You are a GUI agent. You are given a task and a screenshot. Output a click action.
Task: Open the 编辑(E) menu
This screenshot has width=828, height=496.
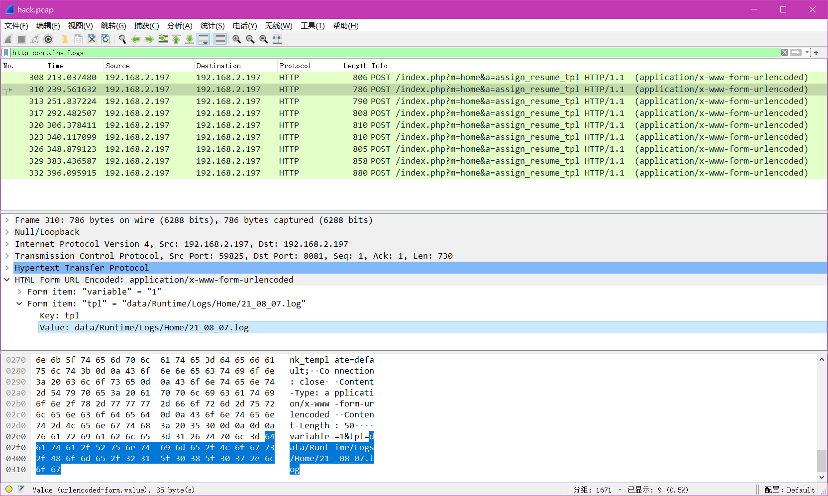click(x=48, y=26)
